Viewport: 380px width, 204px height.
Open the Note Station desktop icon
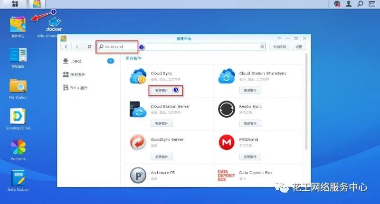[18, 178]
